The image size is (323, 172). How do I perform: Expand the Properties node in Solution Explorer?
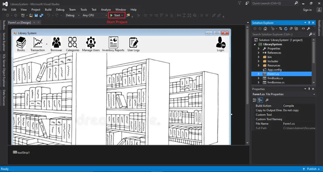click(259, 48)
